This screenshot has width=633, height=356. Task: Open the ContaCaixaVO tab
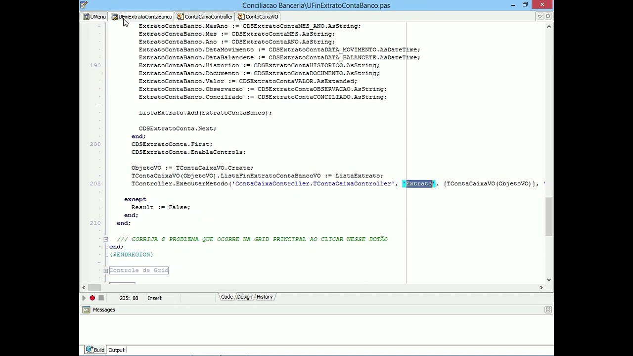(x=258, y=17)
